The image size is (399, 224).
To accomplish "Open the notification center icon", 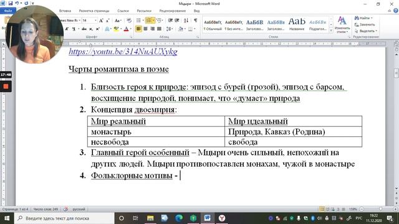I will click(x=390, y=218).
